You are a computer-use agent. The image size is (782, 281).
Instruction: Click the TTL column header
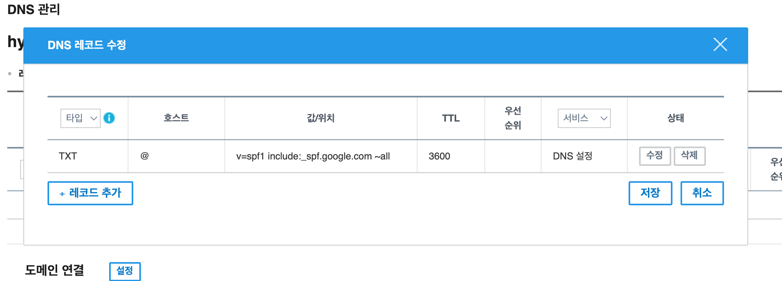[x=451, y=118]
